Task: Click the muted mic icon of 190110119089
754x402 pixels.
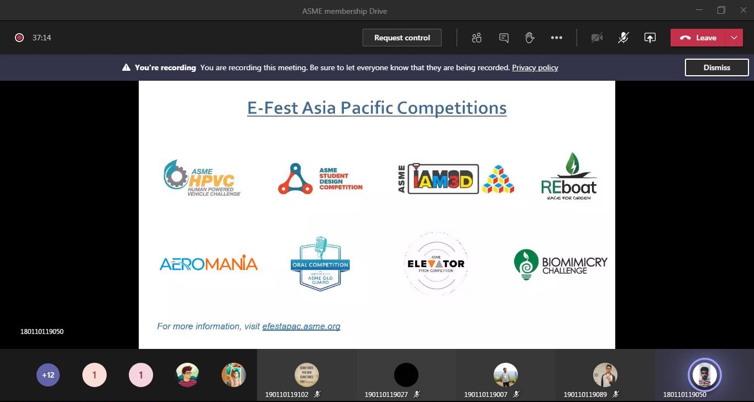Action: [x=616, y=394]
